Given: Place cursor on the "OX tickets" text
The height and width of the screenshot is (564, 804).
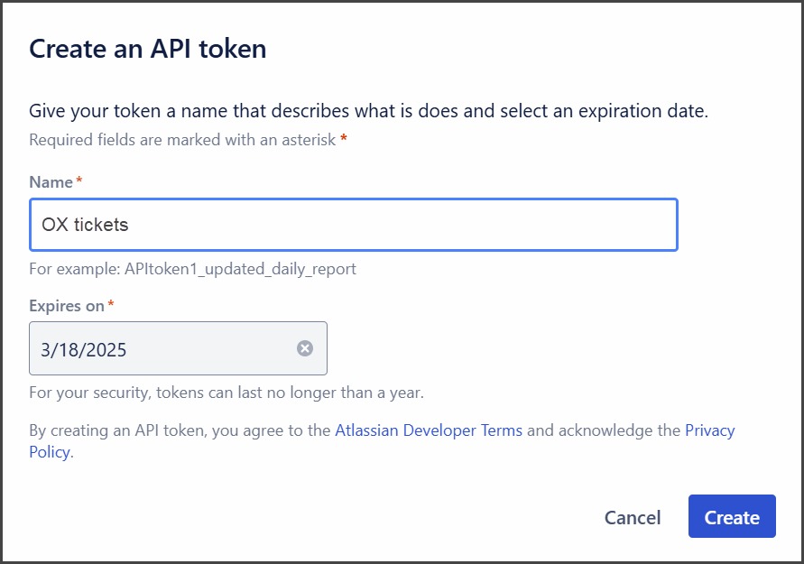Looking at the screenshot, I should click(x=86, y=225).
